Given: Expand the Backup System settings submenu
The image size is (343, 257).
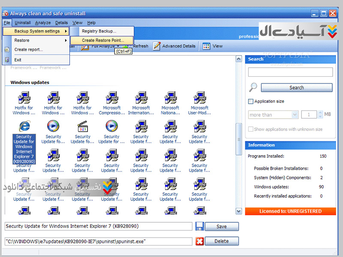Looking at the screenshot, I should [36, 31].
